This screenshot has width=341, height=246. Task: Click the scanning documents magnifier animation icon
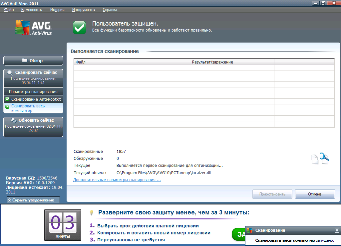pyautogui.click(x=320, y=159)
